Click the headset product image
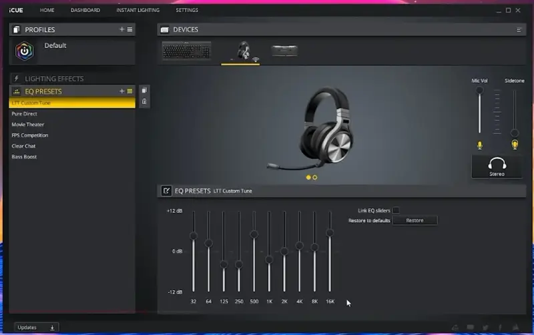This screenshot has width=534, height=335. click(x=310, y=129)
